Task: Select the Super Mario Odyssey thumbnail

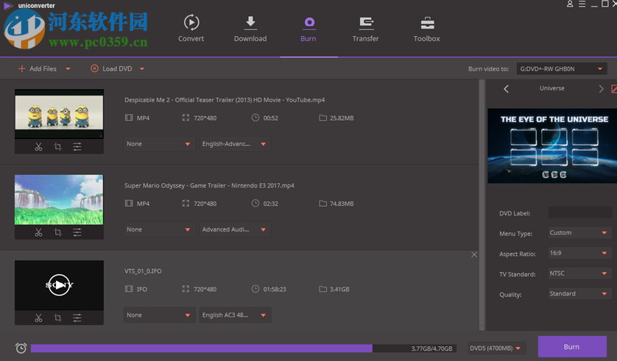Action: (x=59, y=199)
